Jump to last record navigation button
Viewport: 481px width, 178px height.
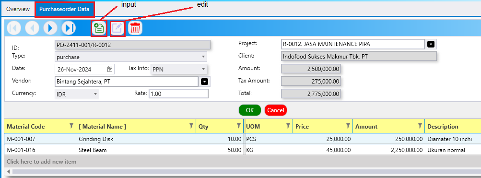(x=69, y=28)
